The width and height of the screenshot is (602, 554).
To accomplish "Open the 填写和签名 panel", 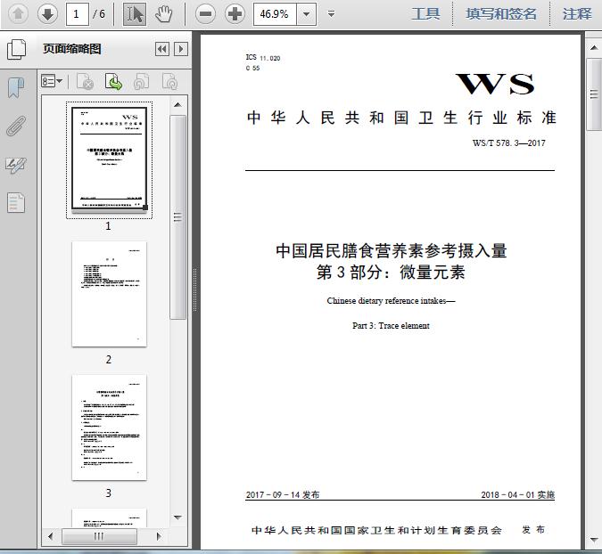I will click(x=501, y=13).
